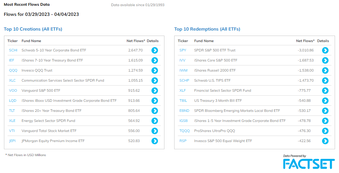
Task: Open details arrow for XLE row
Action: pos(155,121)
